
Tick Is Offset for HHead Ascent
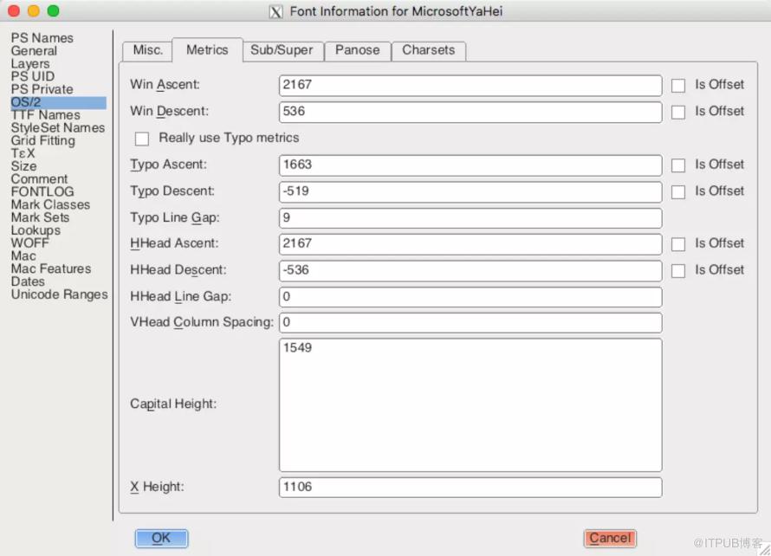pos(678,244)
